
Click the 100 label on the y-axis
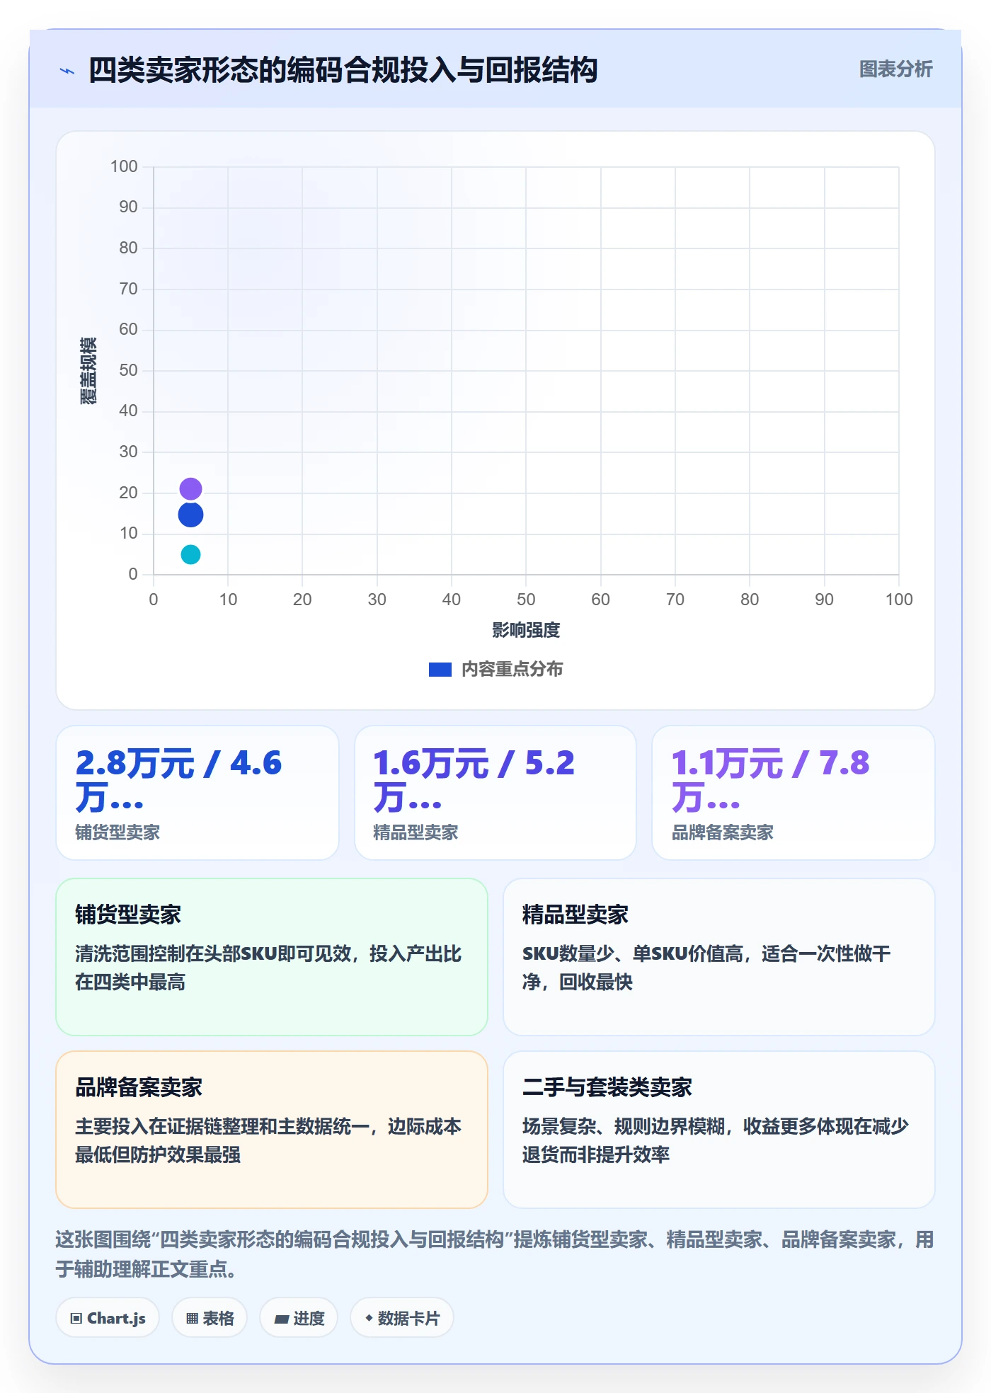click(x=124, y=166)
